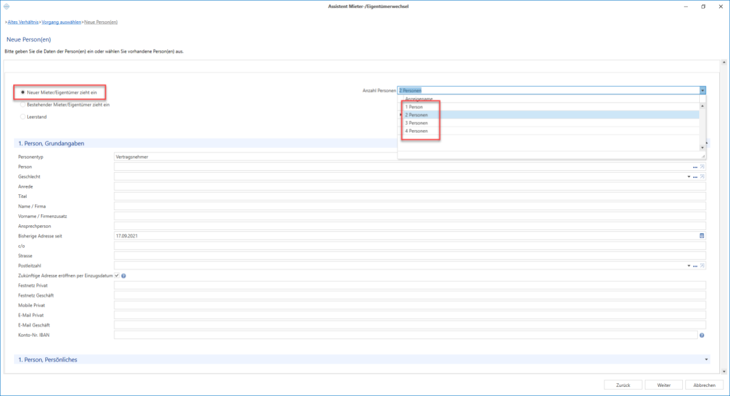730x396 pixels.
Task: Open linked record icon in Postleitzahl field
Action: [x=702, y=266]
